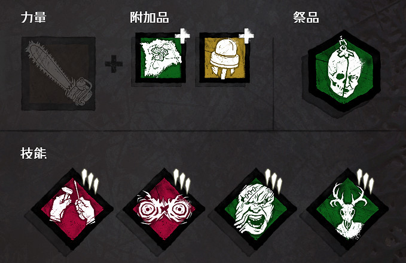Click the plus badge on the green add-on
The width and height of the screenshot is (406, 263).
[183, 35]
